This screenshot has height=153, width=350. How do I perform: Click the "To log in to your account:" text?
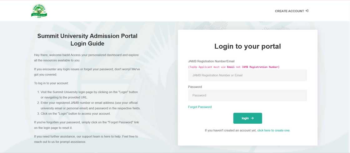point(51,83)
